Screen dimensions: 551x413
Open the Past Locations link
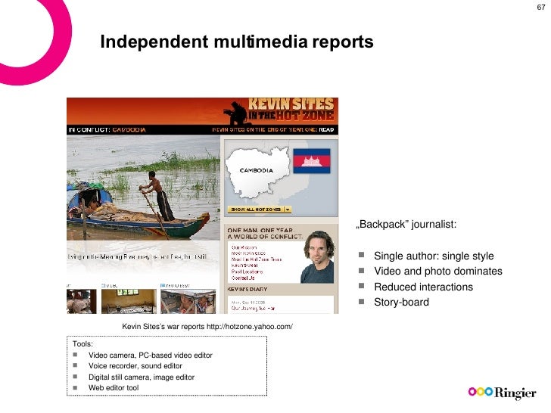click(247, 272)
